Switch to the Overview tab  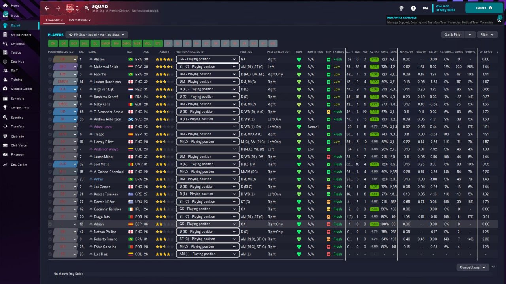click(x=55, y=20)
